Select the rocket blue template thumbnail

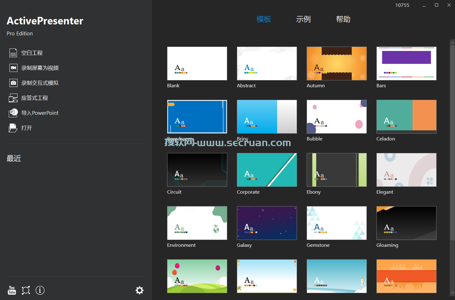(x=337, y=276)
